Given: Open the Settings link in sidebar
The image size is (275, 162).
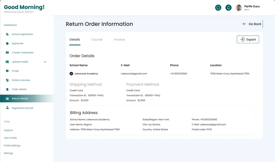Looking at the screenshot, I should [x=8, y=153].
